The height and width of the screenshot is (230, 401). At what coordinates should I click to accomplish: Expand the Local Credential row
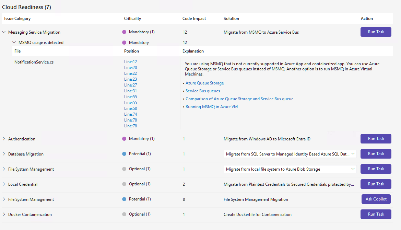coord(4,184)
